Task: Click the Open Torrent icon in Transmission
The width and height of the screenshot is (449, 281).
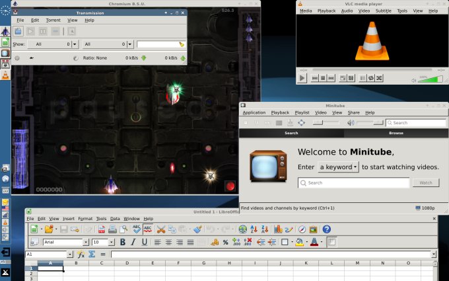Action: pos(18,31)
